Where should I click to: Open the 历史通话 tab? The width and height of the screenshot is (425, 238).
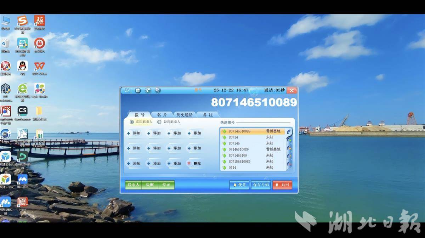point(185,115)
